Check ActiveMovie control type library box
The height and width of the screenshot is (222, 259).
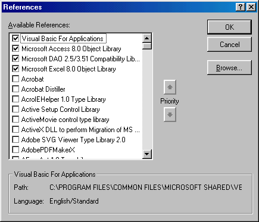15,119
